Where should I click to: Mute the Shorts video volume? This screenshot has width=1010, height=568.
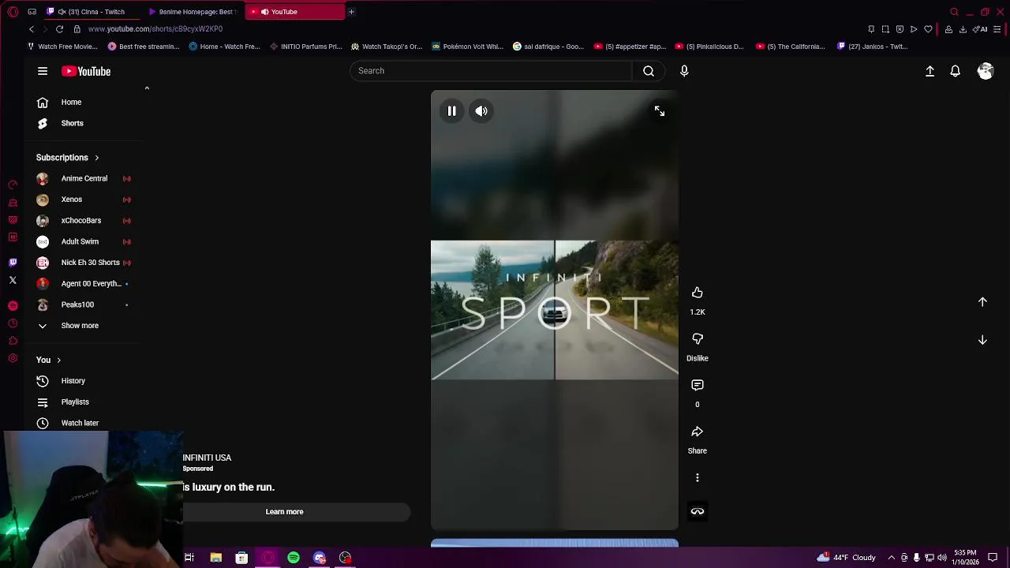tap(481, 111)
